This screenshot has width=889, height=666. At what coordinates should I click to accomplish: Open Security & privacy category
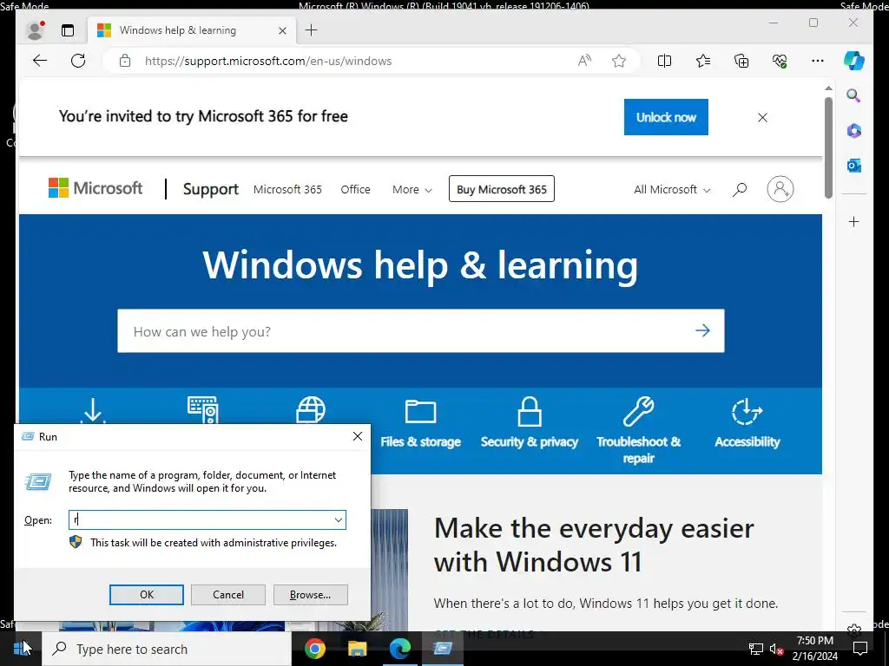(530, 423)
